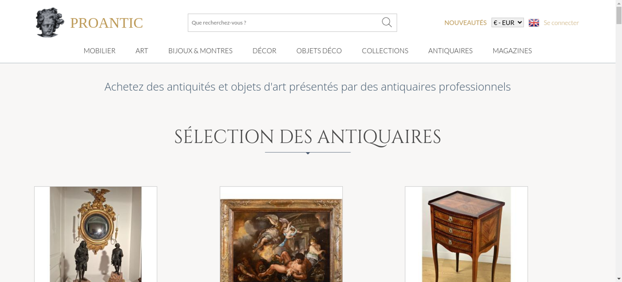Open the € - EUR currency dropdown
Viewport: 622px width, 282px height.
click(x=508, y=23)
